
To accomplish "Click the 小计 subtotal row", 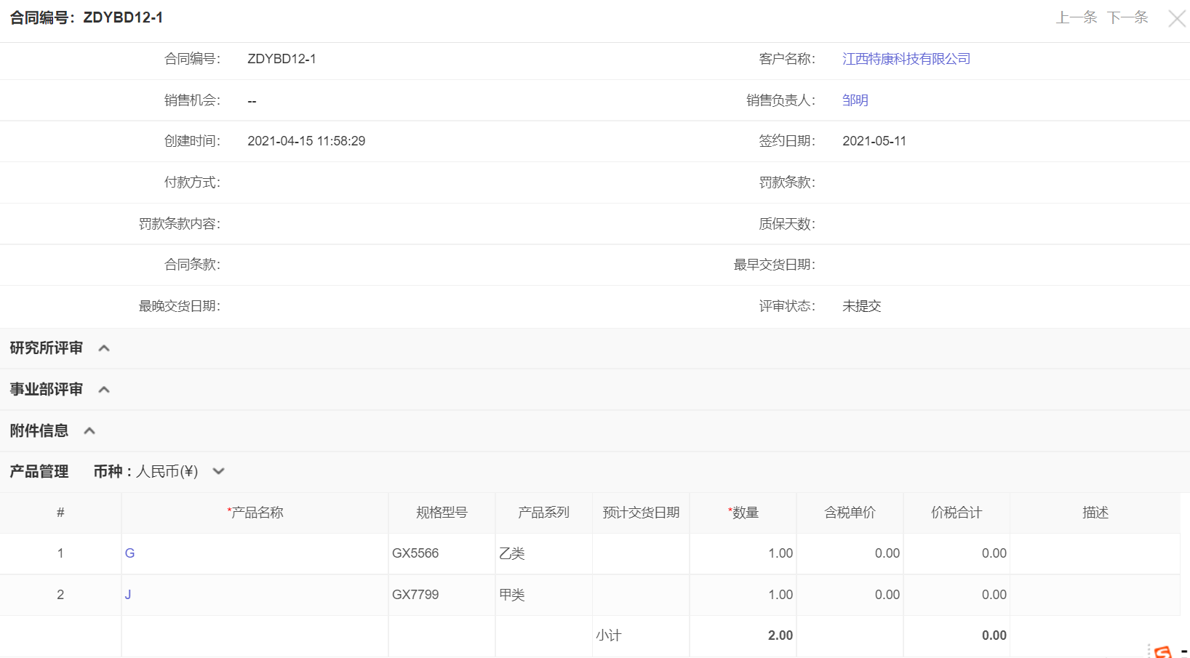I will pyautogui.click(x=610, y=635).
